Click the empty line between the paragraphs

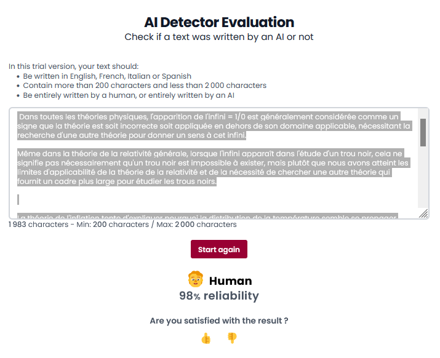(123, 199)
